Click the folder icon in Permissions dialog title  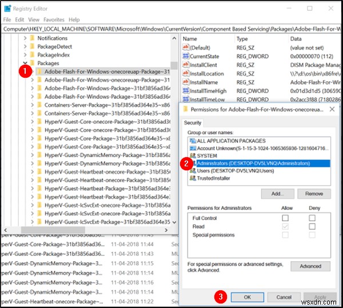(185, 109)
